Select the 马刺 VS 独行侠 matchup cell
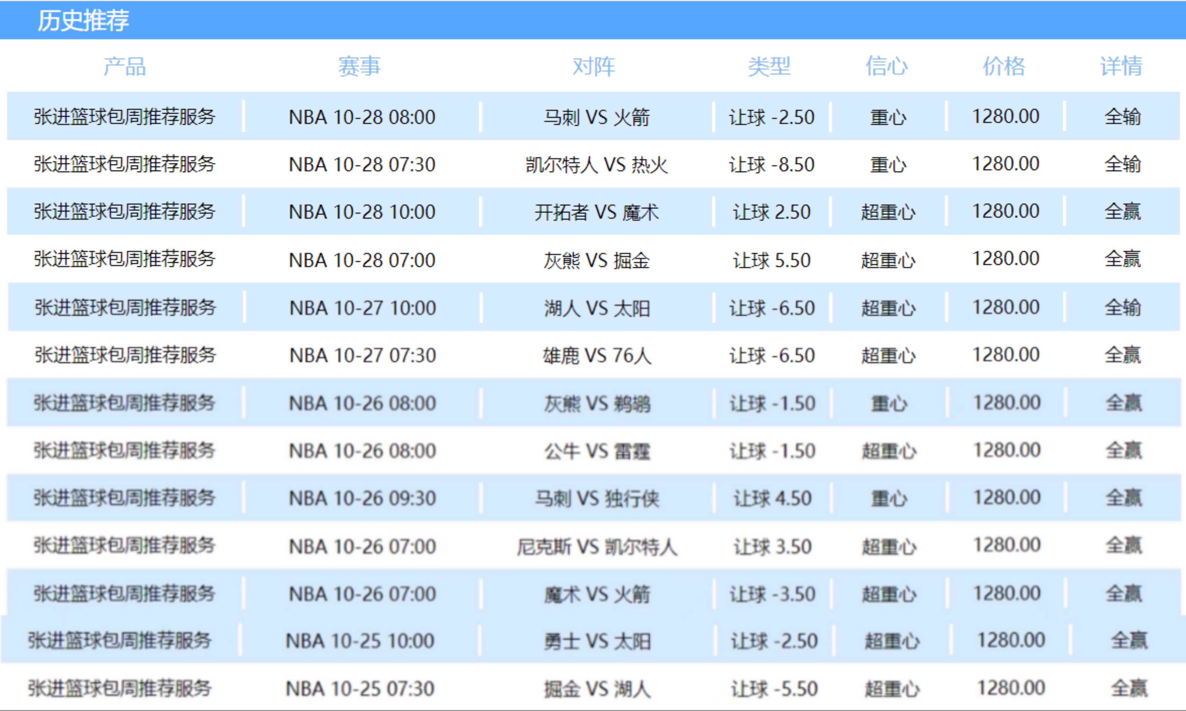 click(x=597, y=498)
